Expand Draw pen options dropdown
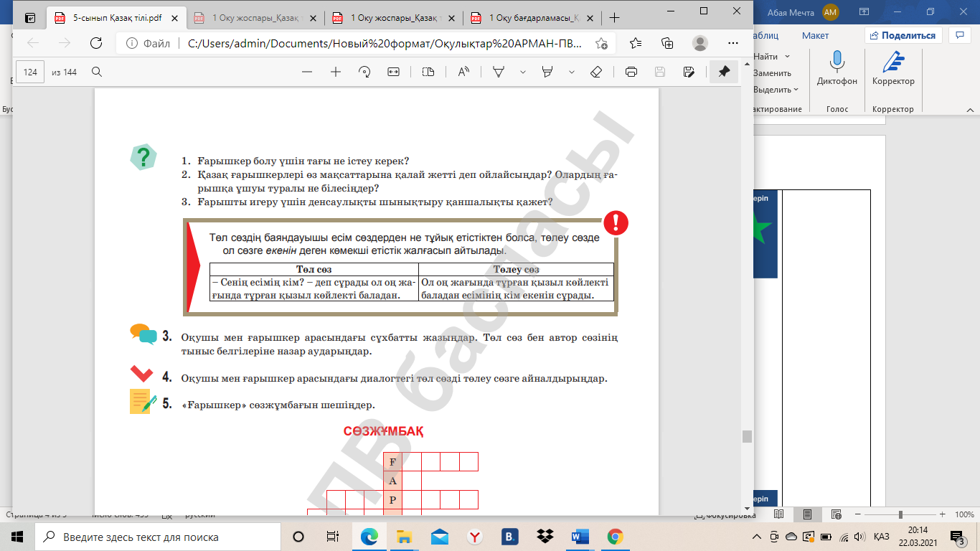Viewport: 980px width, 551px height. [x=523, y=72]
